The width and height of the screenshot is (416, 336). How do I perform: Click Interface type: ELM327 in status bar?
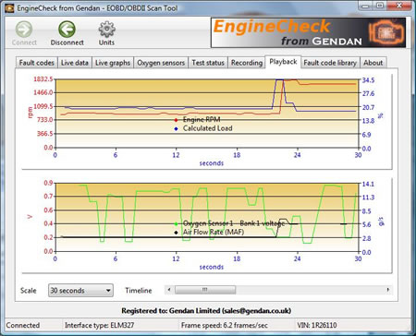click(x=99, y=325)
